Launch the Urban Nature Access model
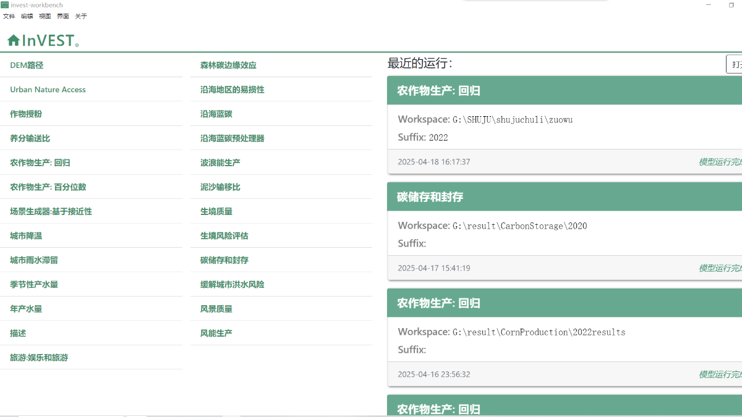 click(91, 90)
